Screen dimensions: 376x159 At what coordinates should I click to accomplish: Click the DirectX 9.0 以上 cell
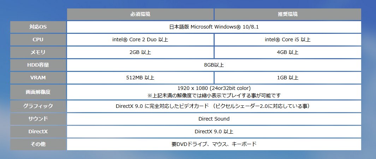point(214,132)
